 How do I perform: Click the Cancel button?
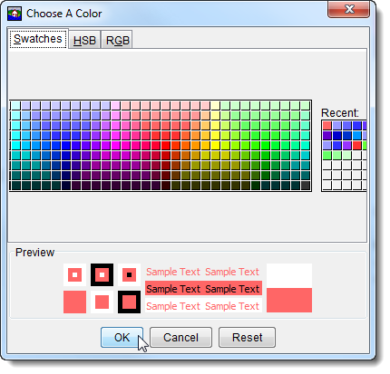(180, 337)
